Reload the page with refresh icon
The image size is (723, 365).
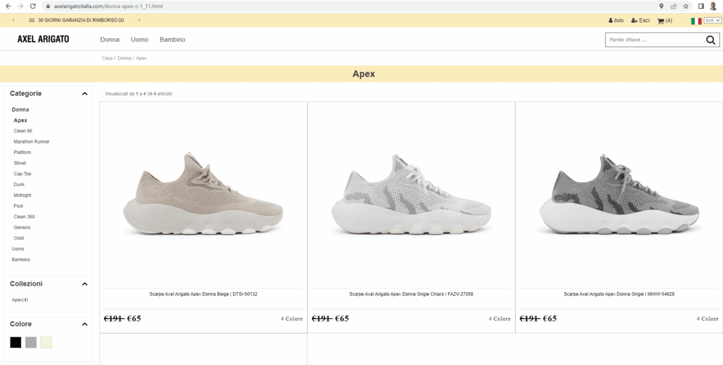pyautogui.click(x=33, y=6)
